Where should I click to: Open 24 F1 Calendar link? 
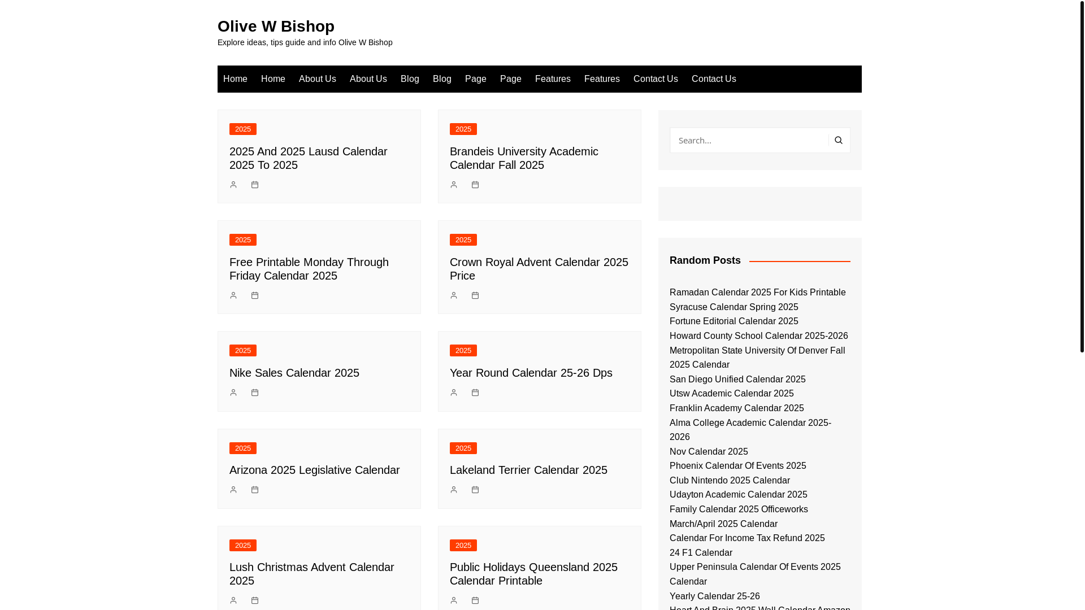[x=701, y=553]
